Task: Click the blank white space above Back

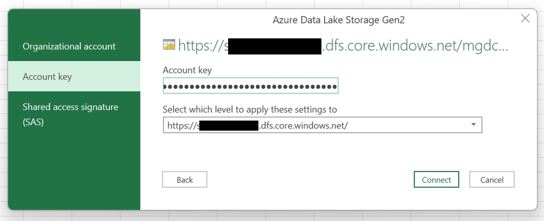Action: point(272,152)
